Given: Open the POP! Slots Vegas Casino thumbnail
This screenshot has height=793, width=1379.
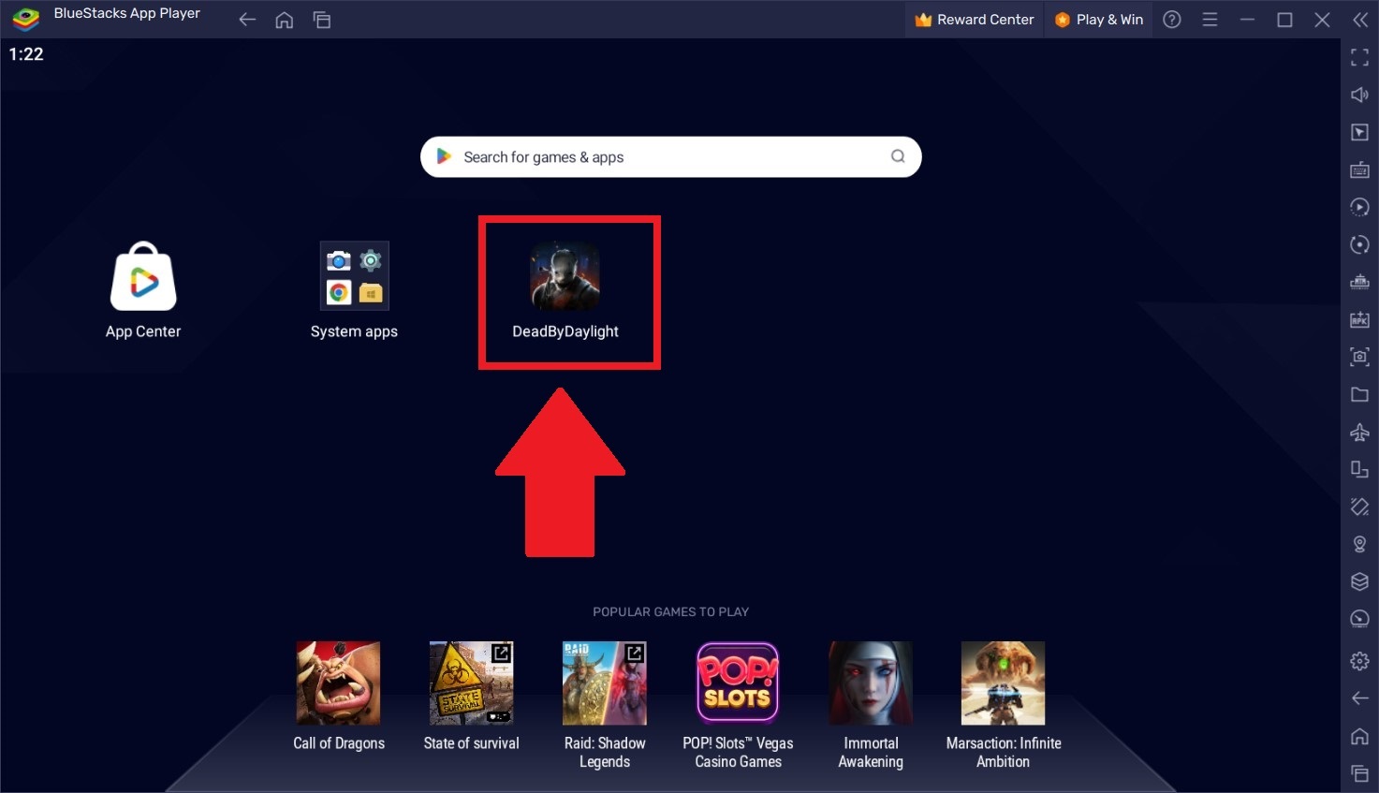Looking at the screenshot, I should coord(738,683).
